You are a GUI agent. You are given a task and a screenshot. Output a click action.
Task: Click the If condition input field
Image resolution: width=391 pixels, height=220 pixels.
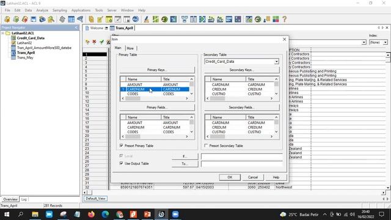[x=242, y=156]
